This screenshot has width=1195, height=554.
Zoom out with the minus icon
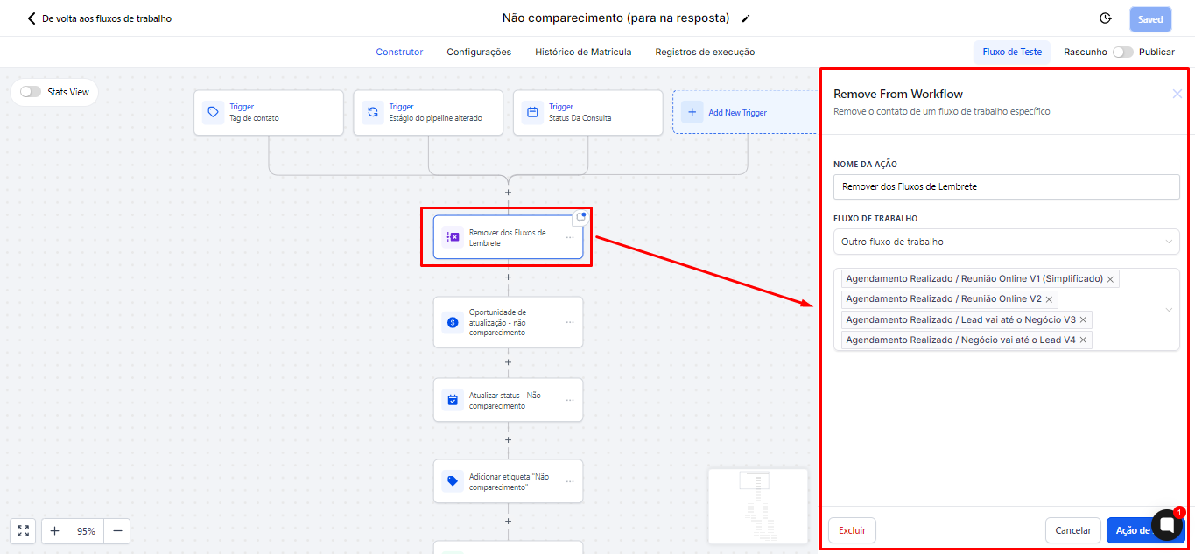click(116, 530)
